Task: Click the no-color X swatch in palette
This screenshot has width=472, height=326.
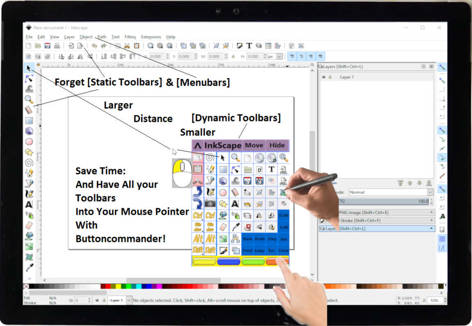Action: (x=26, y=286)
